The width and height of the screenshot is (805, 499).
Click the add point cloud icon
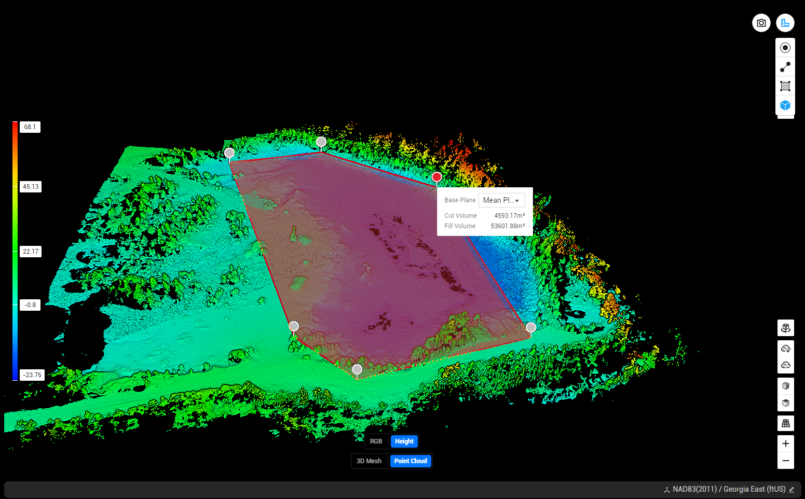785,348
